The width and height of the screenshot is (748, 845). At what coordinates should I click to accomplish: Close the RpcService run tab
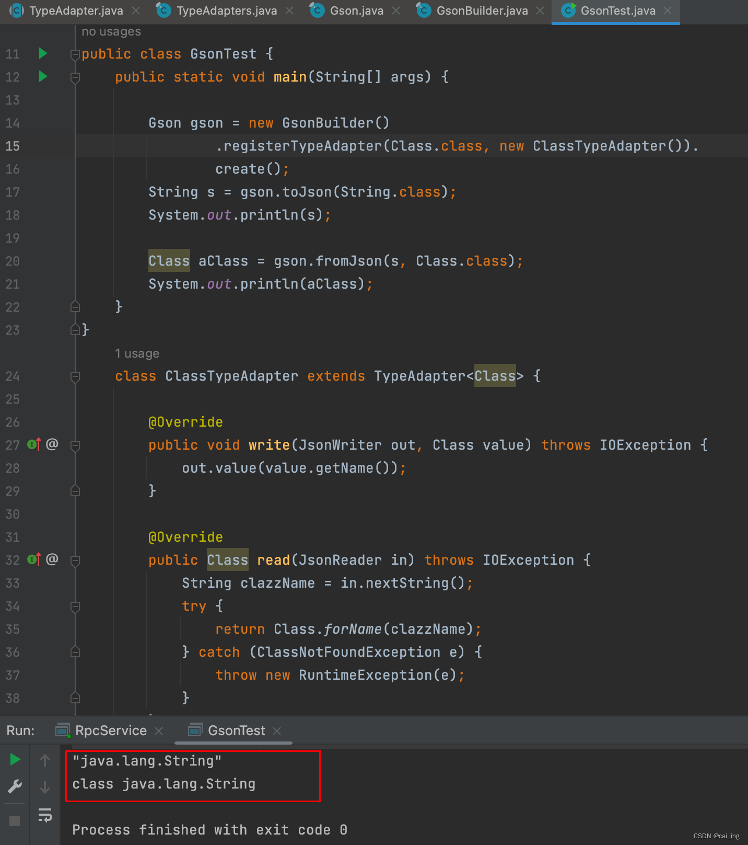pos(159,731)
